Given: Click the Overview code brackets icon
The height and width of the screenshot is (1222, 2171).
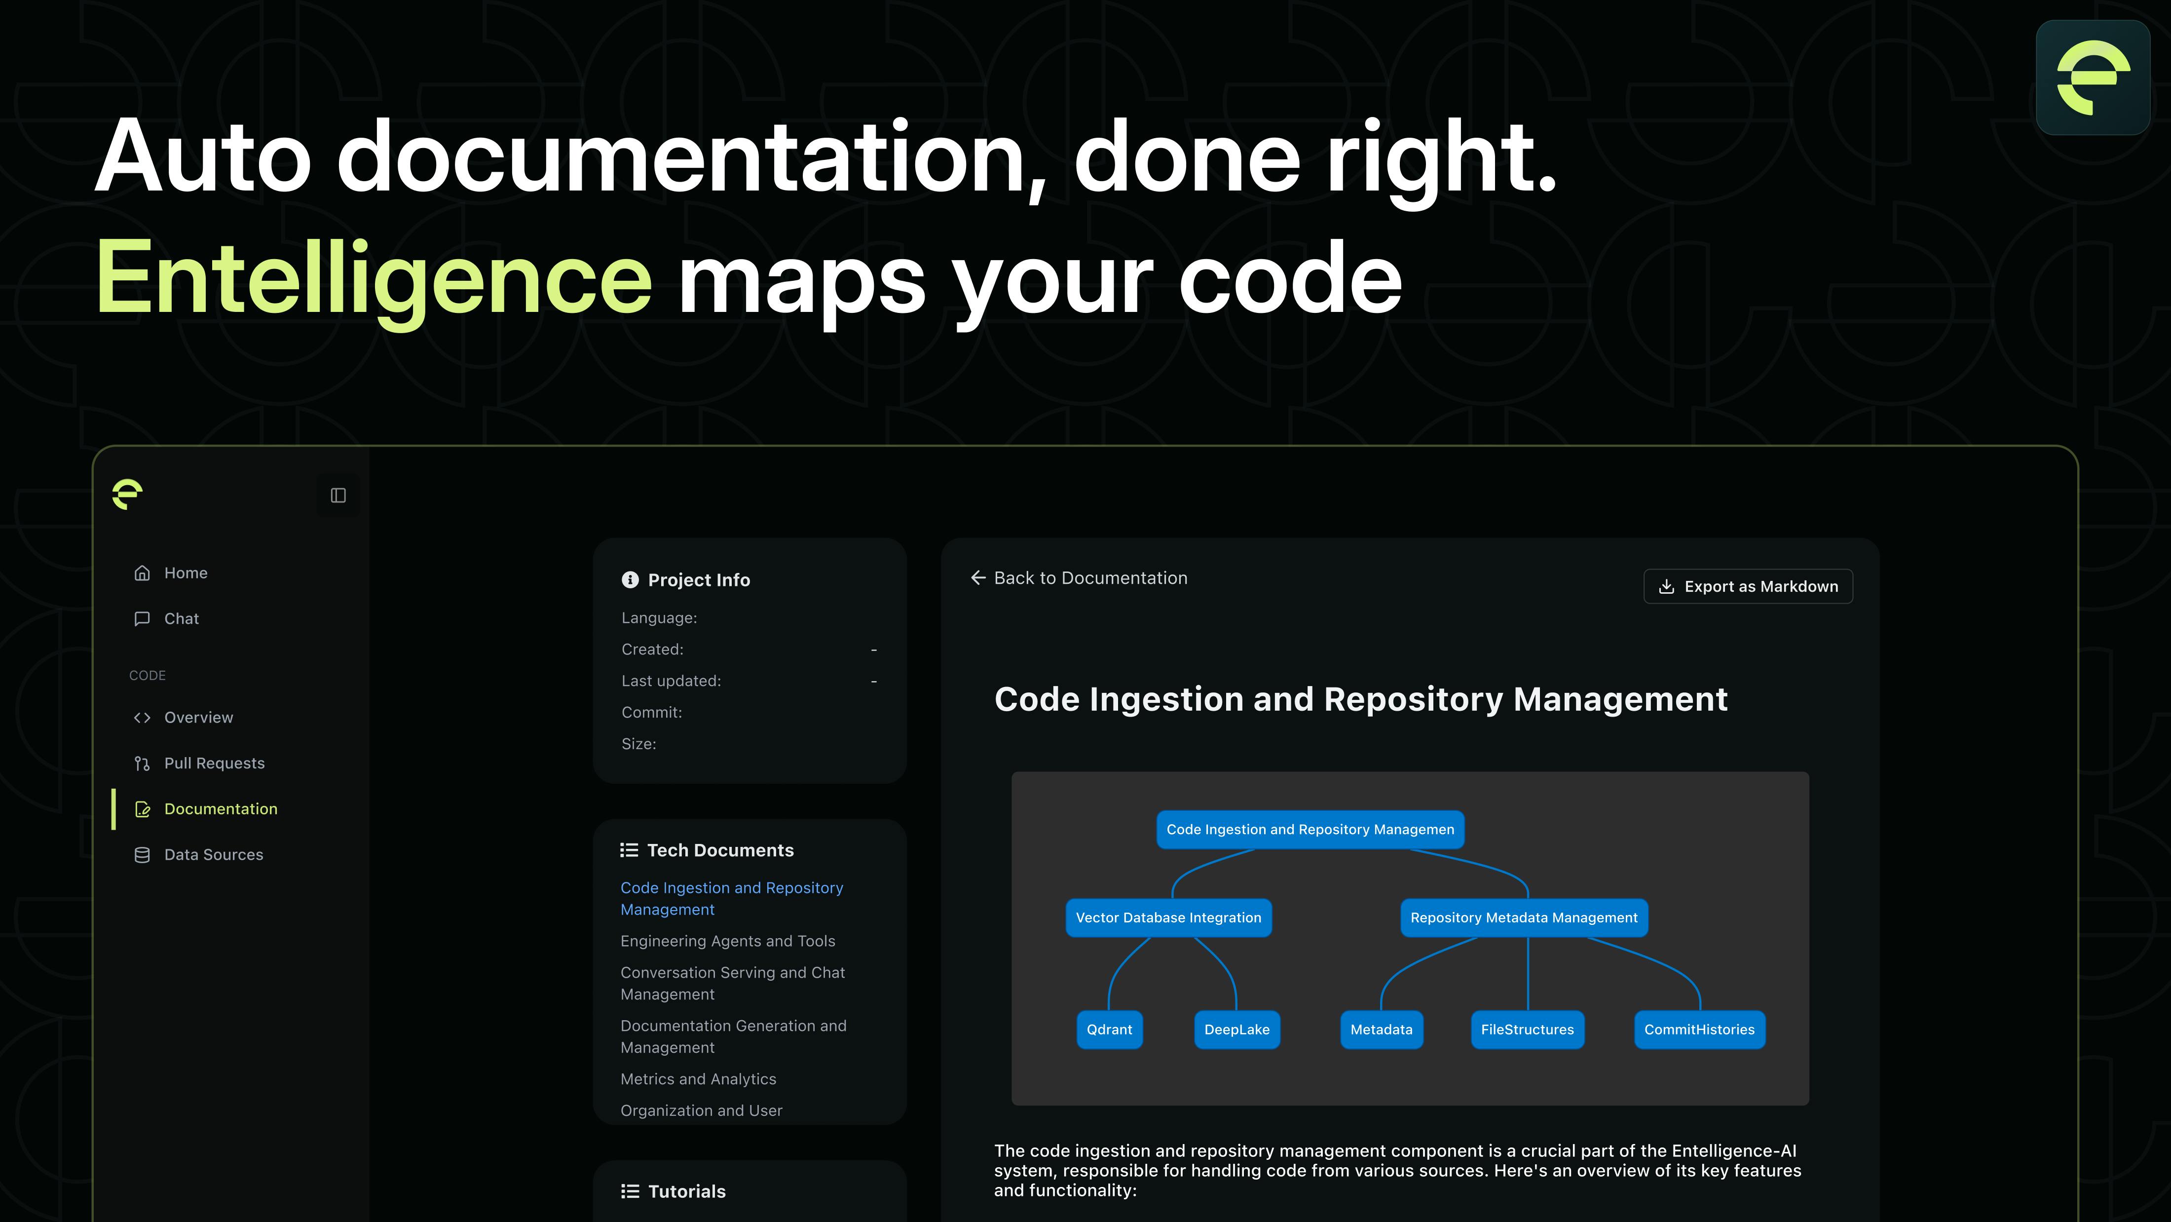Looking at the screenshot, I should [x=143, y=717].
